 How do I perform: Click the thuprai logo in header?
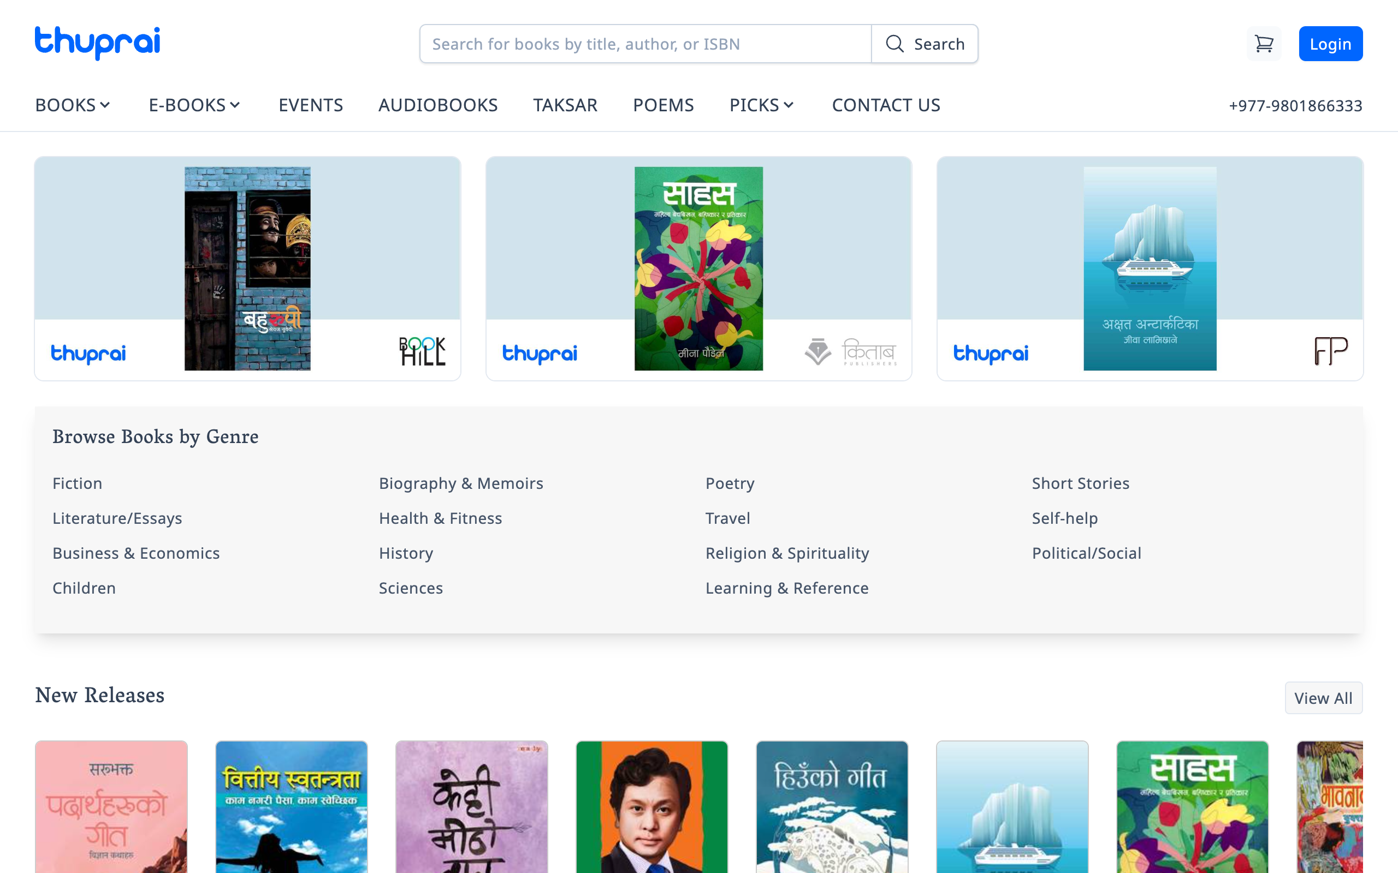98,43
